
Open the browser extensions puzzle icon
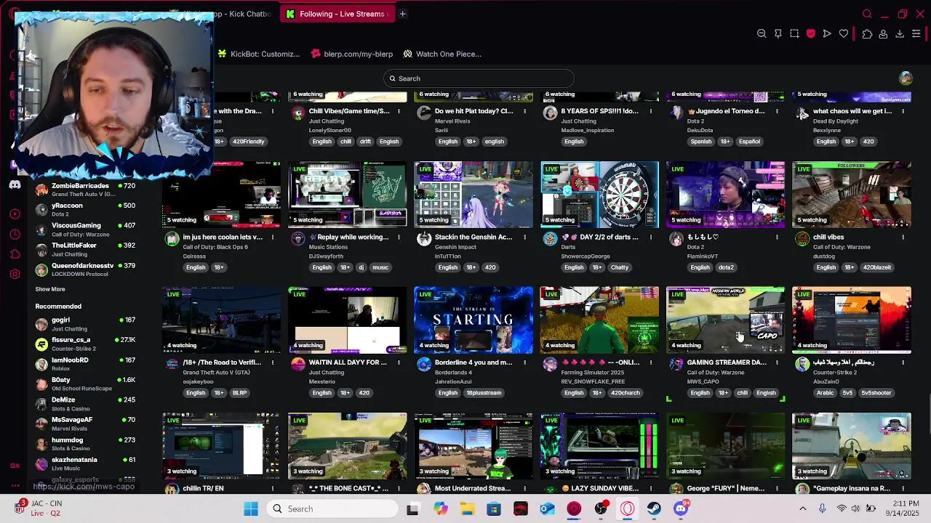pos(867,33)
